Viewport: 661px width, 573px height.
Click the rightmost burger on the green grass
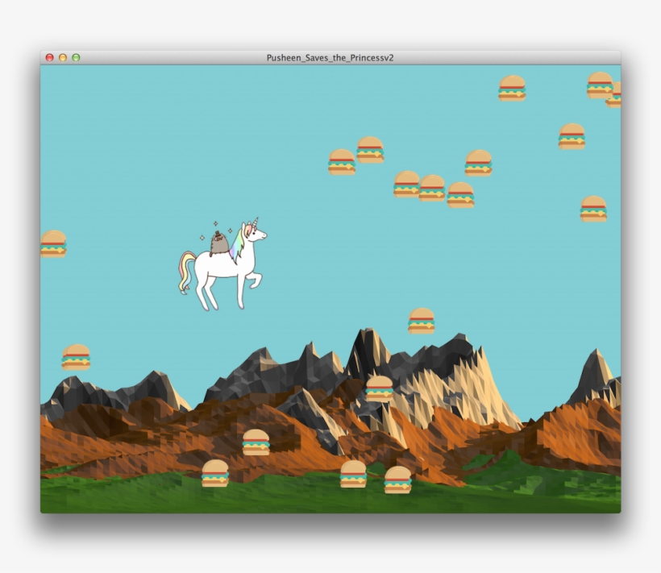pos(397,480)
